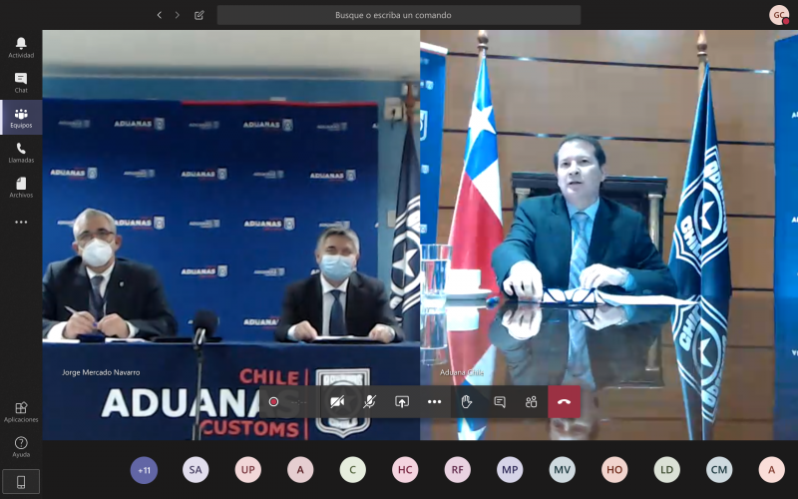Open the Chat section in sidebar
This screenshot has height=499, width=798.
(x=21, y=83)
